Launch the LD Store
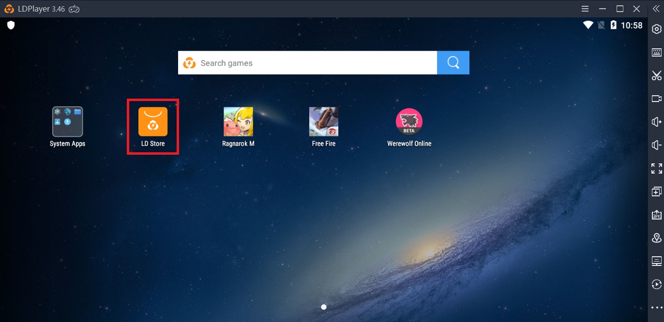 [x=152, y=122]
